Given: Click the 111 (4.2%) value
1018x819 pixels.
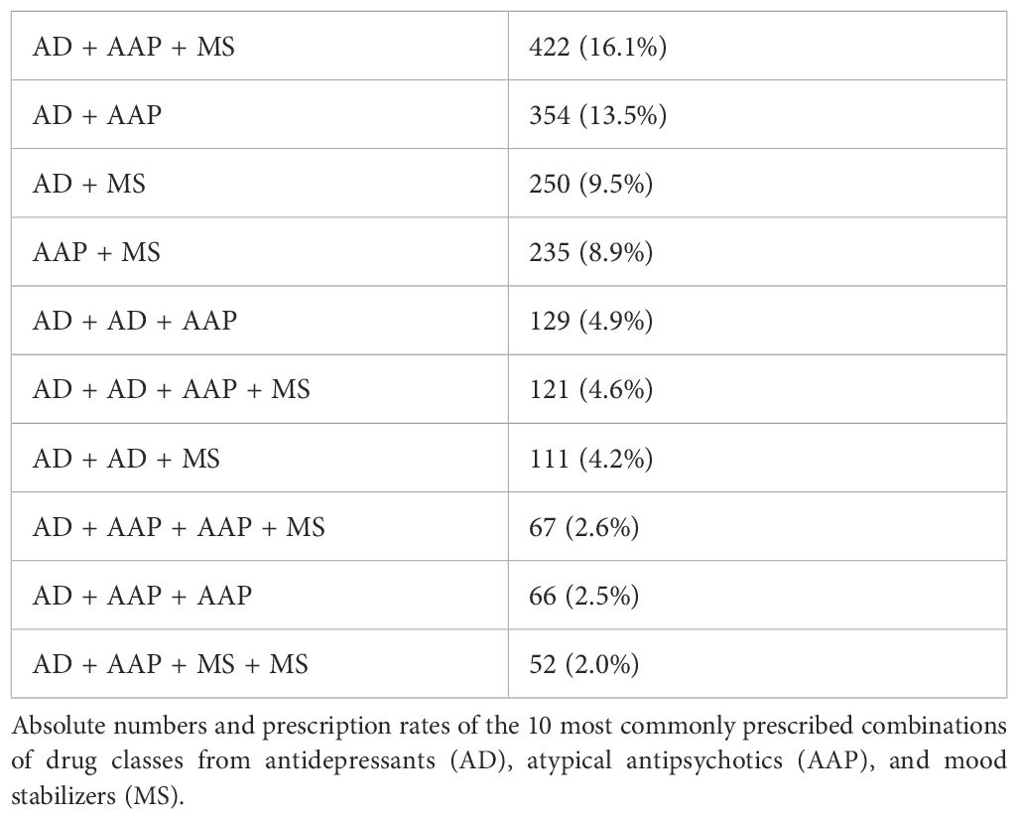Looking at the screenshot, I should (x=590, y=458).
